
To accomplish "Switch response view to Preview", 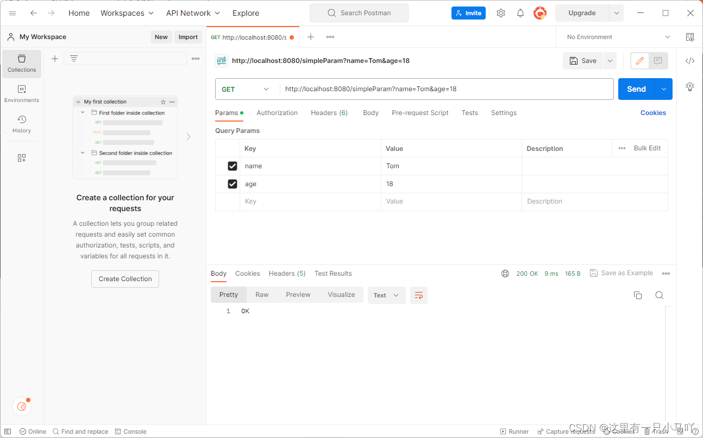I will [x=298, y=295].
